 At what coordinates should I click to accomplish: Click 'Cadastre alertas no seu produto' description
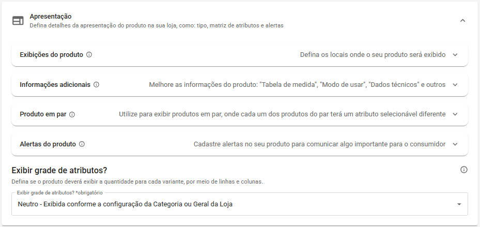pyautogui.click(x=241, y=144)
